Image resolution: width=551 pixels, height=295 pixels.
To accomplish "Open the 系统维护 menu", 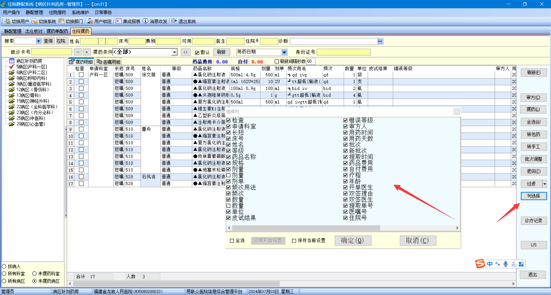I will click(80, 13).
